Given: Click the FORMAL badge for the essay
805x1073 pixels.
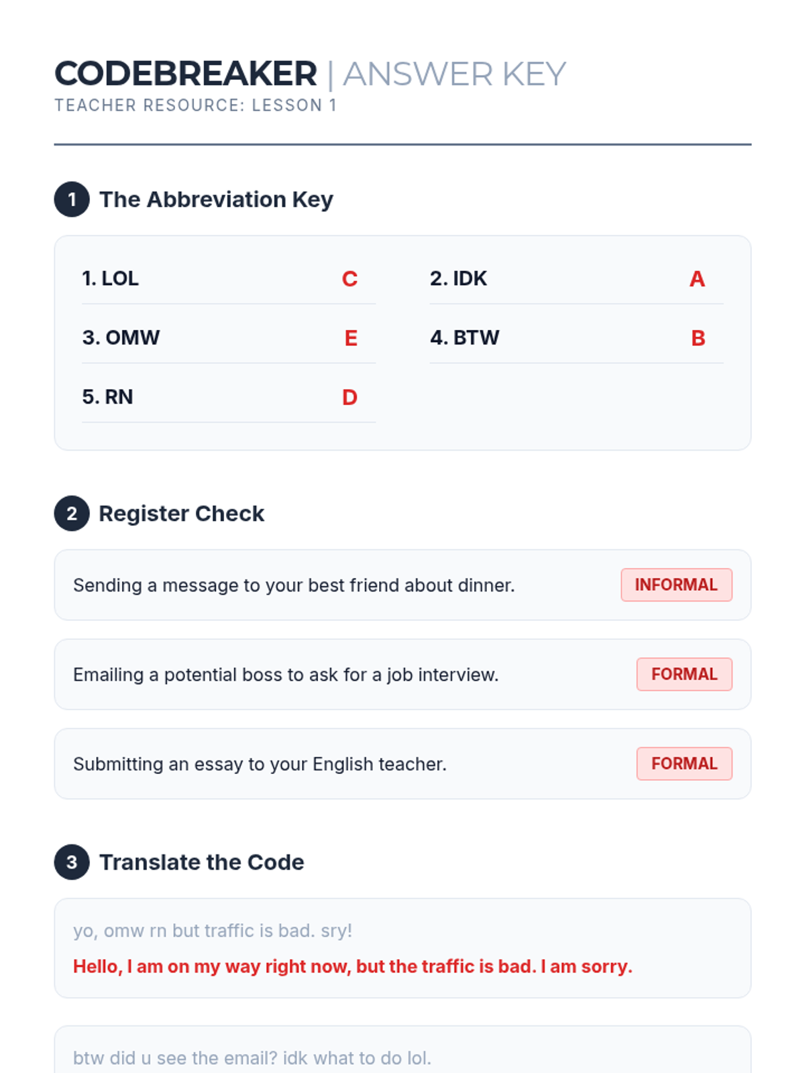Looking at the screenshot, I should pyautogui.click(x=684, y=763).
